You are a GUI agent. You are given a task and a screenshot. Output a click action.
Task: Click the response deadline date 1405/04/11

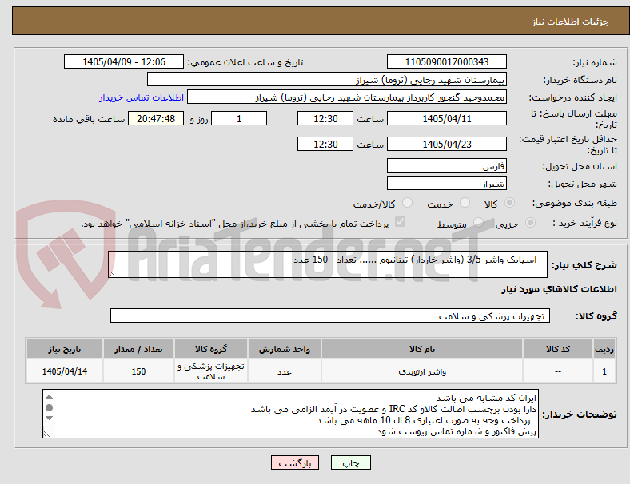[446, 118]
